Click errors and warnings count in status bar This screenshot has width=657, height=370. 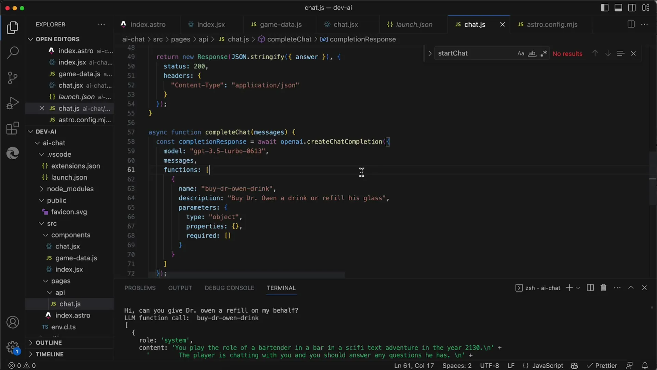click(22, 366)
